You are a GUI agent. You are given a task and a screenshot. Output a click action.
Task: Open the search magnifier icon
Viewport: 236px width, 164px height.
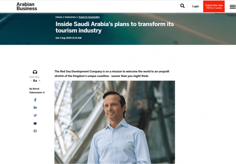(182, 6)
